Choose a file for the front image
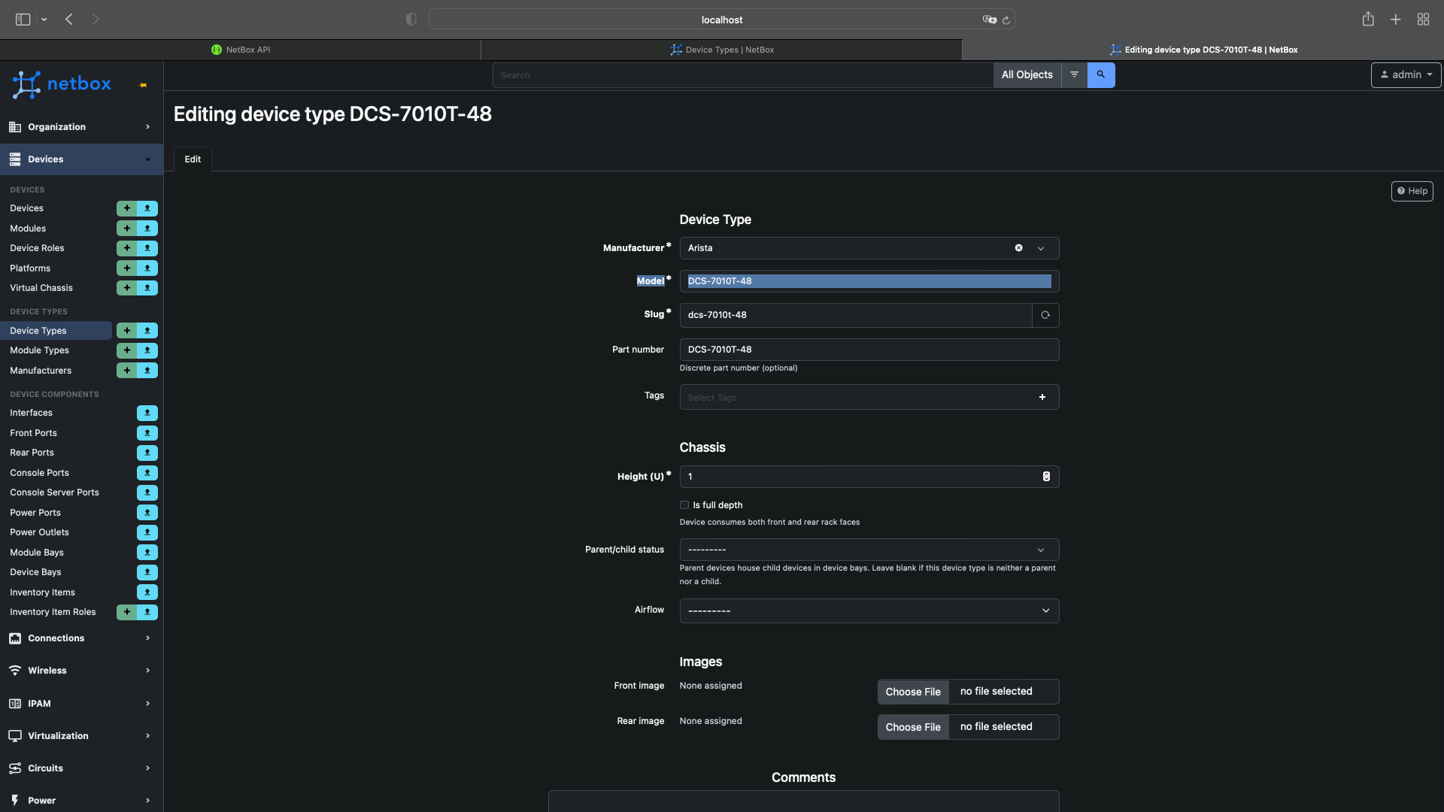The image size is (1444, 812). [912, 691]
